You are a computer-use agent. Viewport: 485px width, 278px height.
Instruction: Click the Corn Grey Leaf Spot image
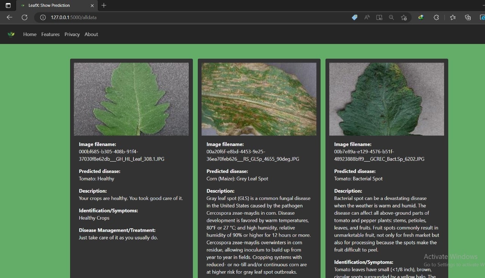pyautogui.click(x=259, y=99)
